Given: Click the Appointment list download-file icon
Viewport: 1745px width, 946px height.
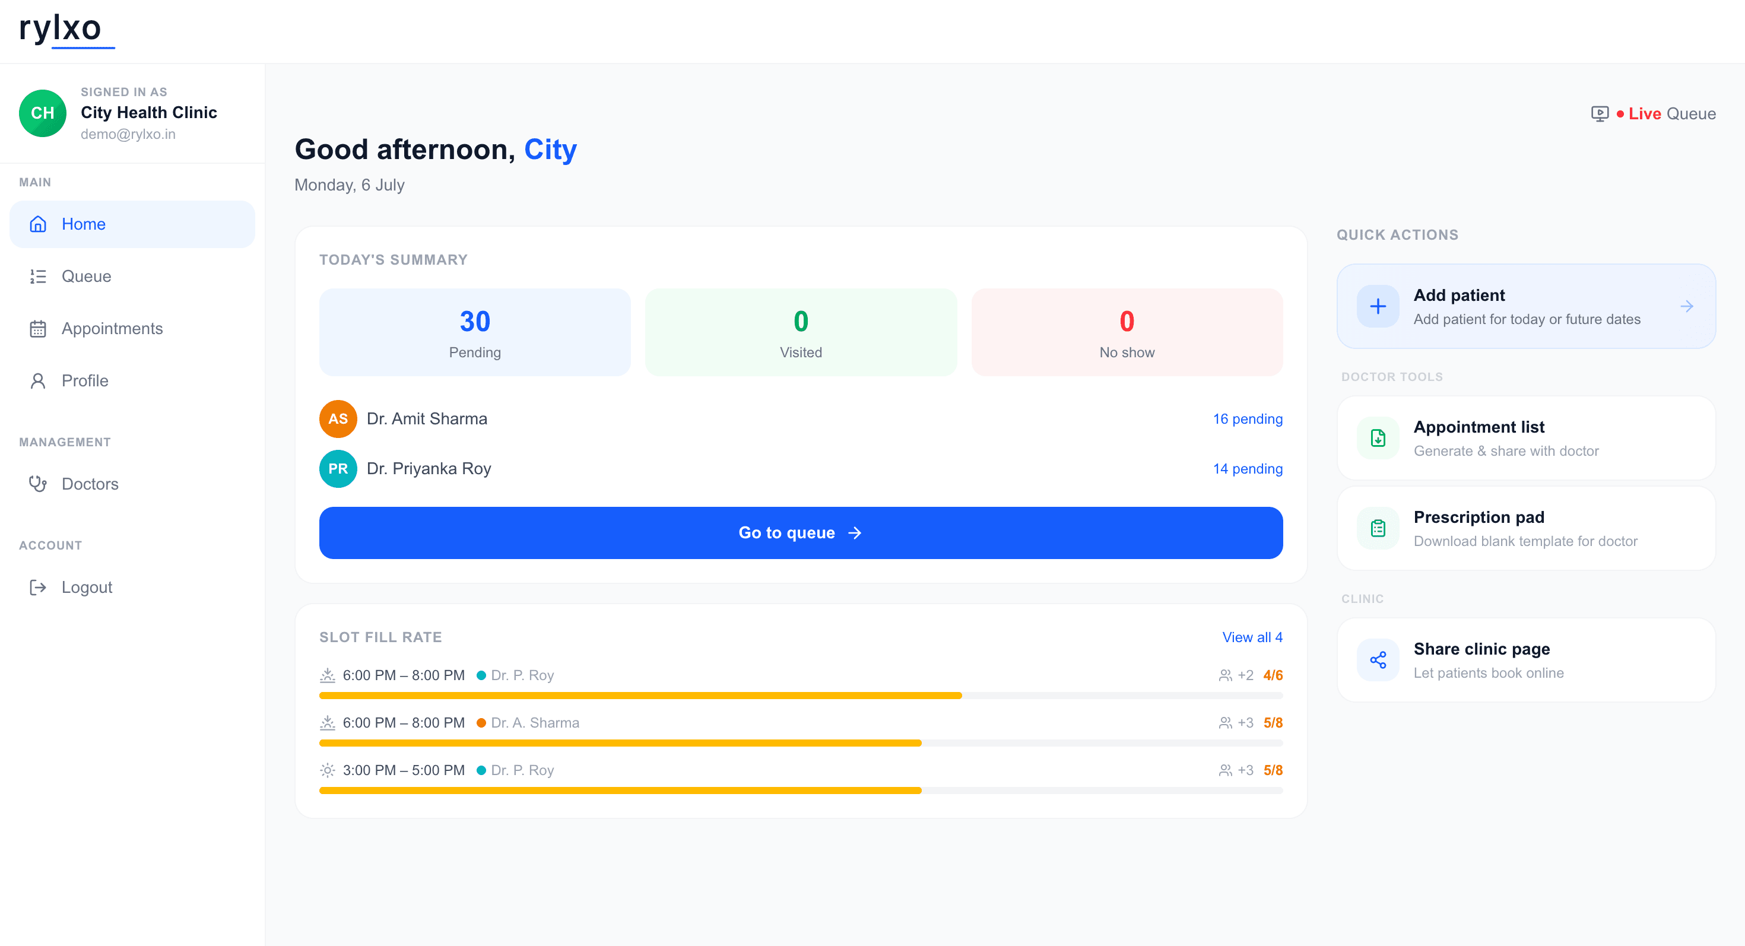Looking at the screenshot, I should pyautogui.click(x=1377, y=438).
